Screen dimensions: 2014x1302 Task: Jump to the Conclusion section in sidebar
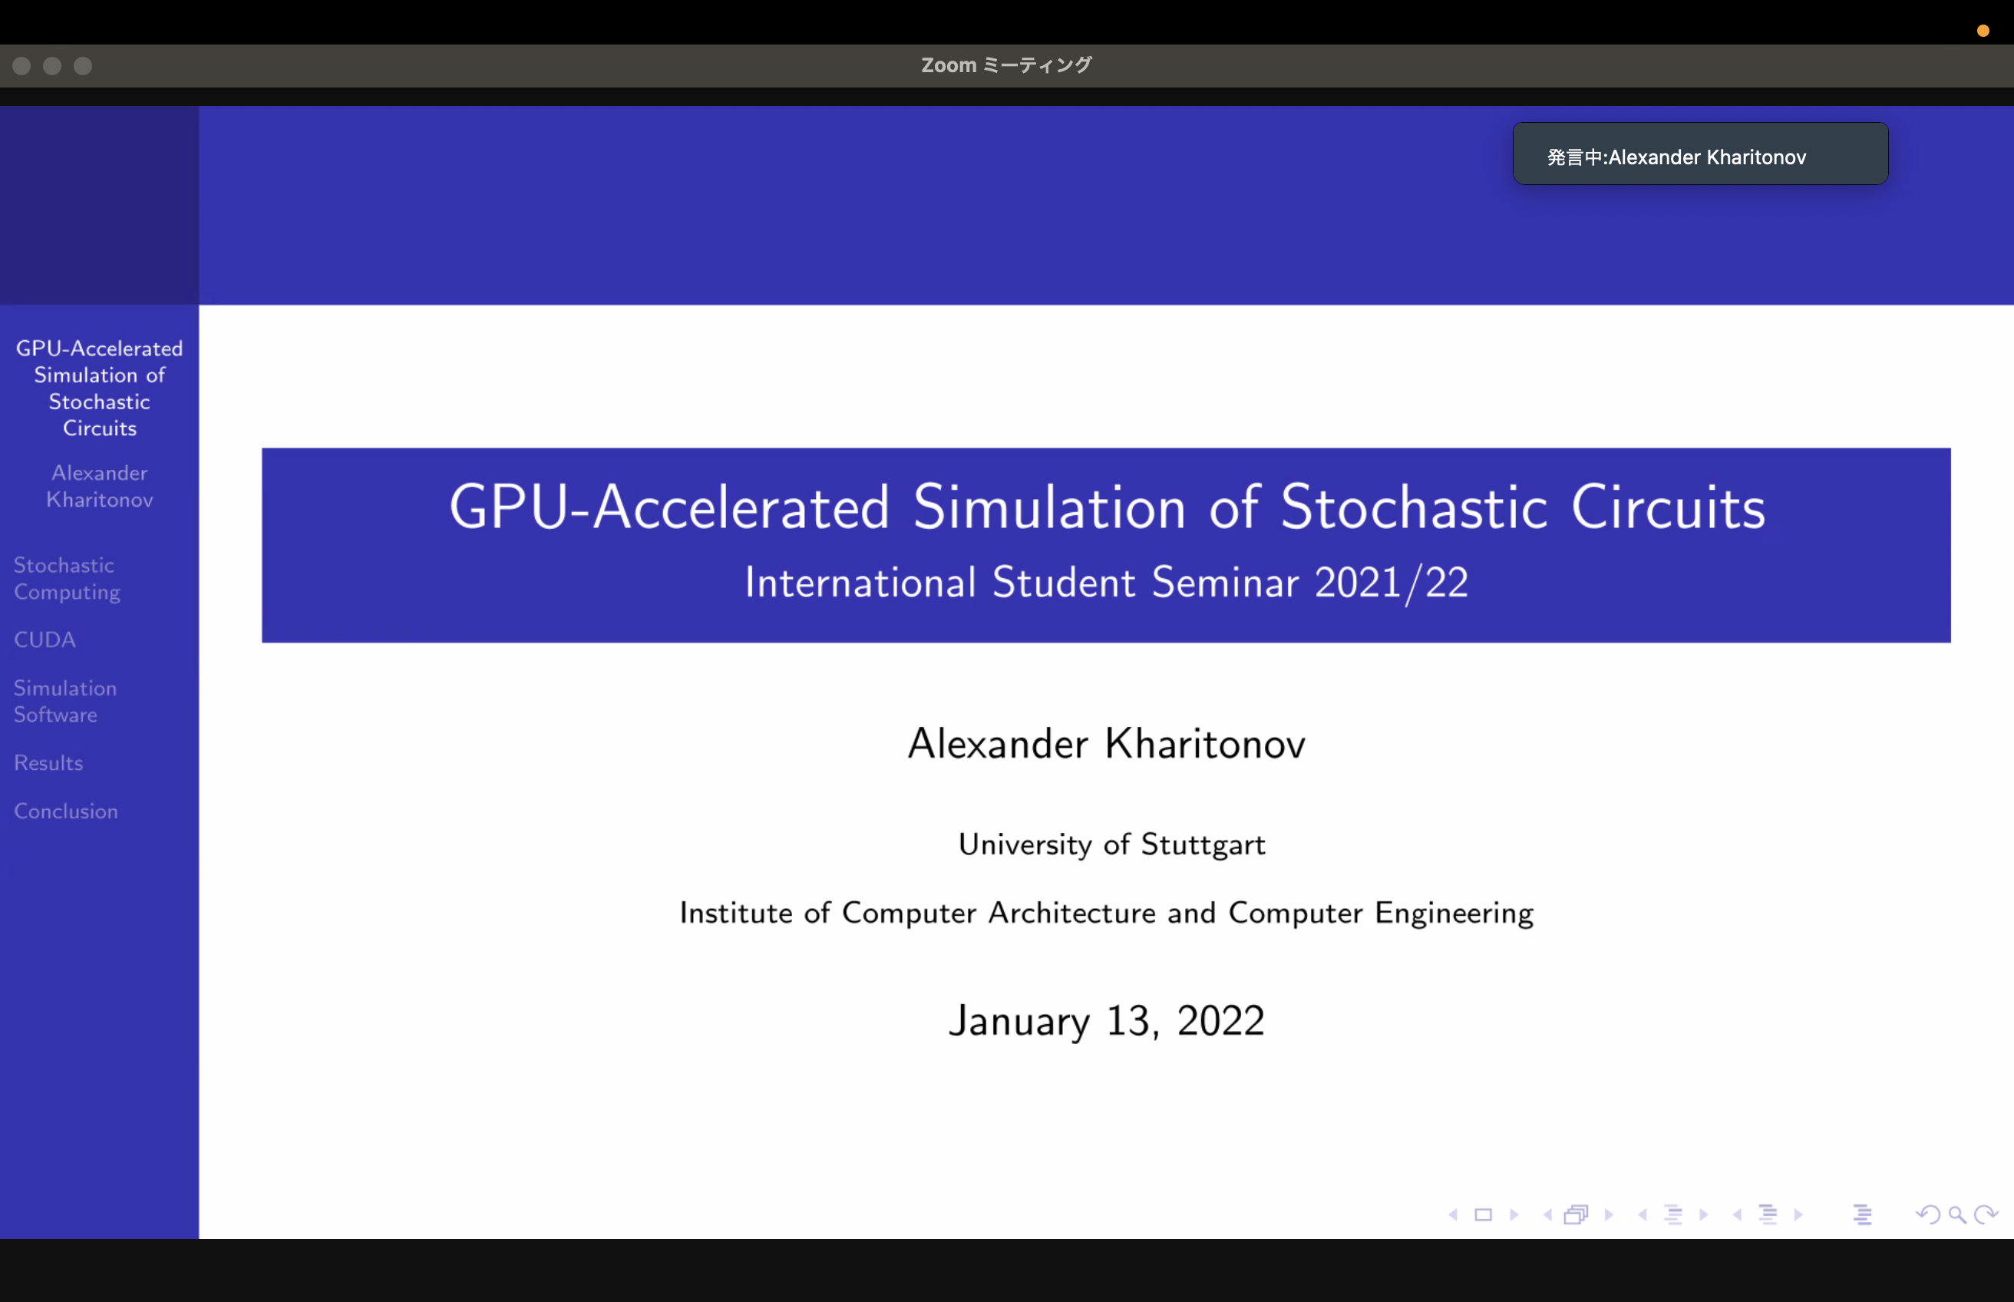[x=66, y=811]
